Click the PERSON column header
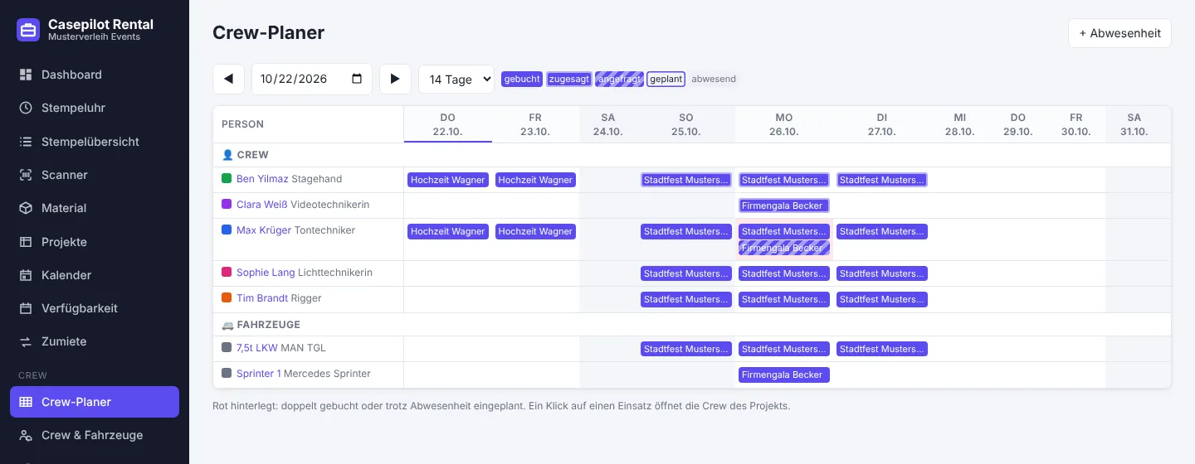The width and height of the screenshot is (1195, 464). 309,124
